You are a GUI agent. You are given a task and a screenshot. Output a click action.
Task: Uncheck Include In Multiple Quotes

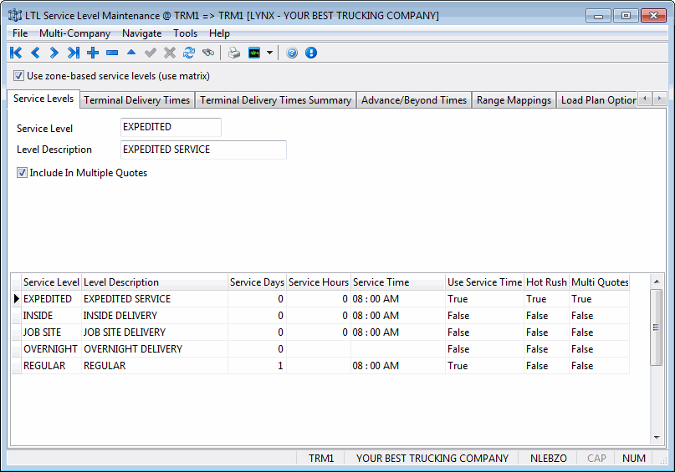click(x=22, y=173)
